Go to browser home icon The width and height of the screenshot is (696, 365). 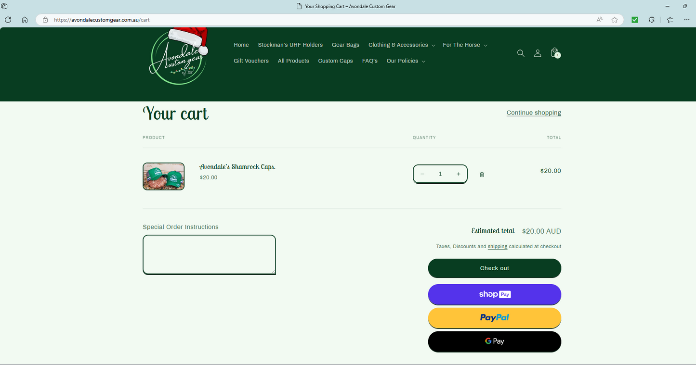click(25, 20)
